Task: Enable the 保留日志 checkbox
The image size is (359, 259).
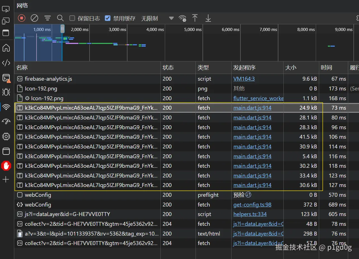Action: [x=72, y=18]
